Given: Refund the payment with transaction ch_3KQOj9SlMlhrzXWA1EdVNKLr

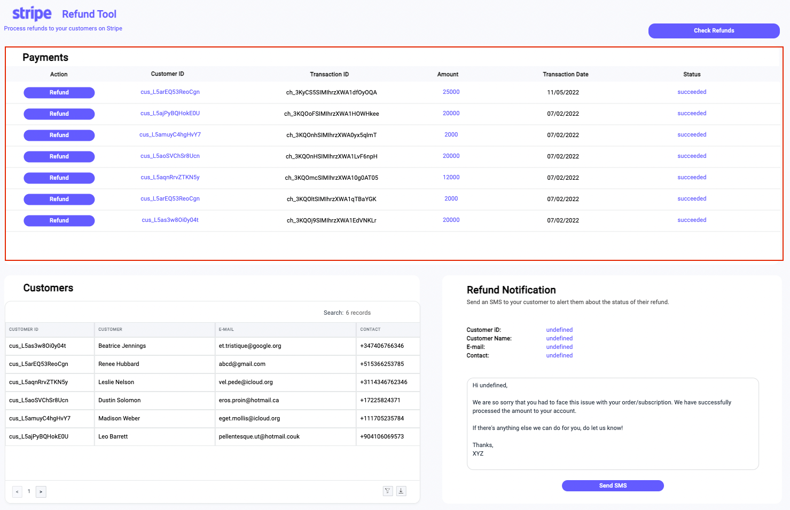Looking at the screenshot, I should [x=59, y=220].
